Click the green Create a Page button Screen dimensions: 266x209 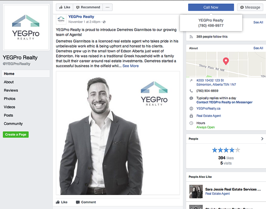(16, 134)
